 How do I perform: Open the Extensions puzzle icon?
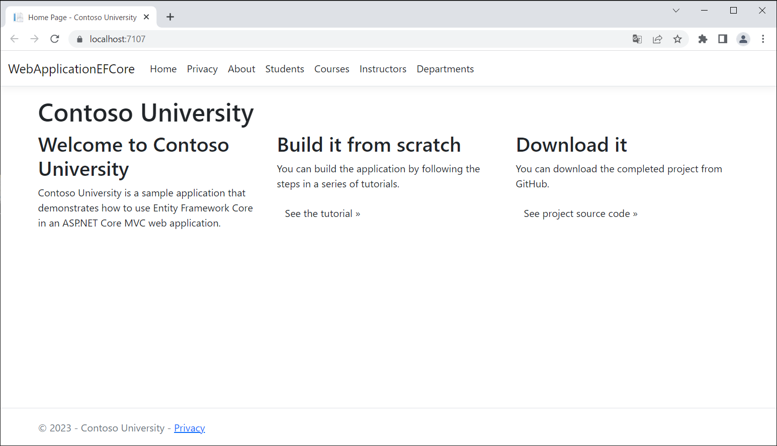[x=703, y=39]
